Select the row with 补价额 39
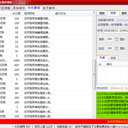This screenshot has height=128, width=128. click(x=46, y=33)
